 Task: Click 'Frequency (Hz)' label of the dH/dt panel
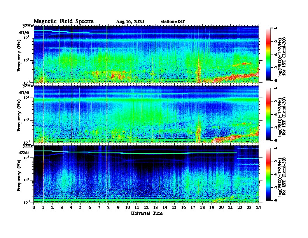pos(19,56)
